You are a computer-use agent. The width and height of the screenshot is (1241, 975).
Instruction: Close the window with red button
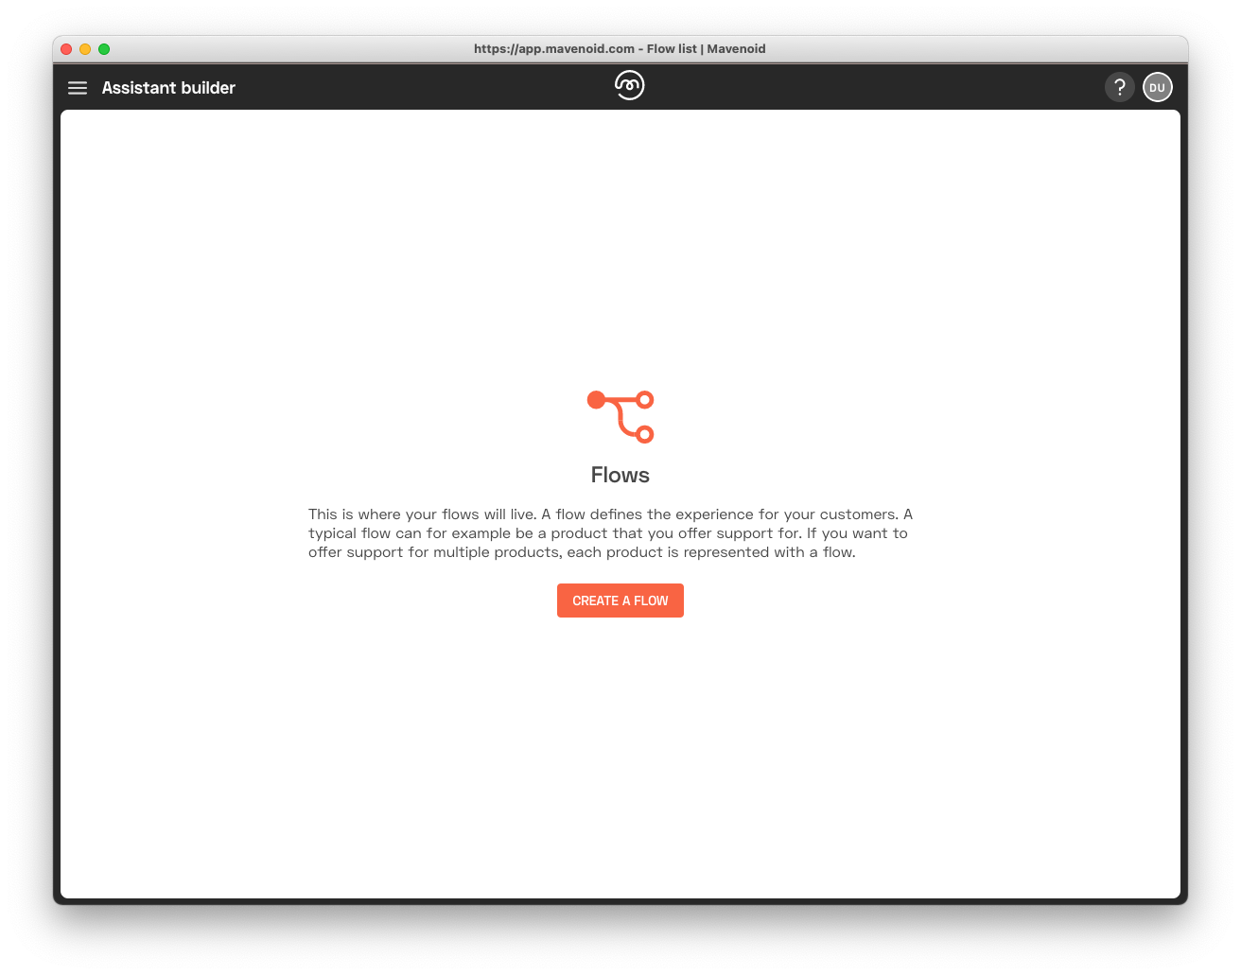click(x=66, y=49)
